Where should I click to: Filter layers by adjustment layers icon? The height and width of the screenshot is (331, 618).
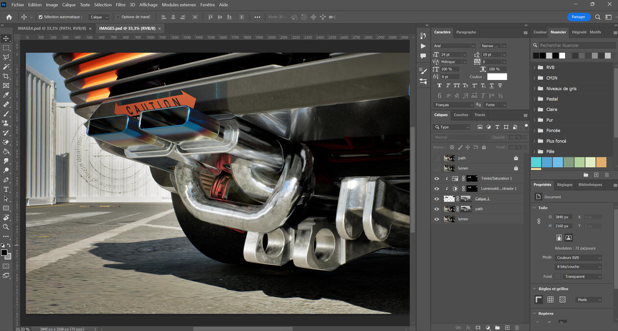pos(488,127)
